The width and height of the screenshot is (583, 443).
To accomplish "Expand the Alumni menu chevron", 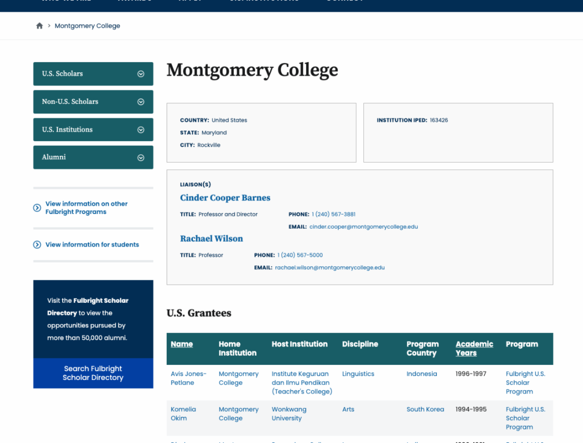I will point(141,157).
